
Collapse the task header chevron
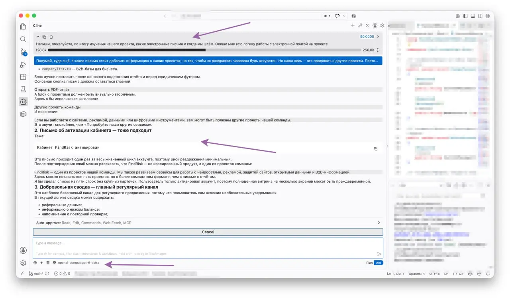(x=38, y=37)
